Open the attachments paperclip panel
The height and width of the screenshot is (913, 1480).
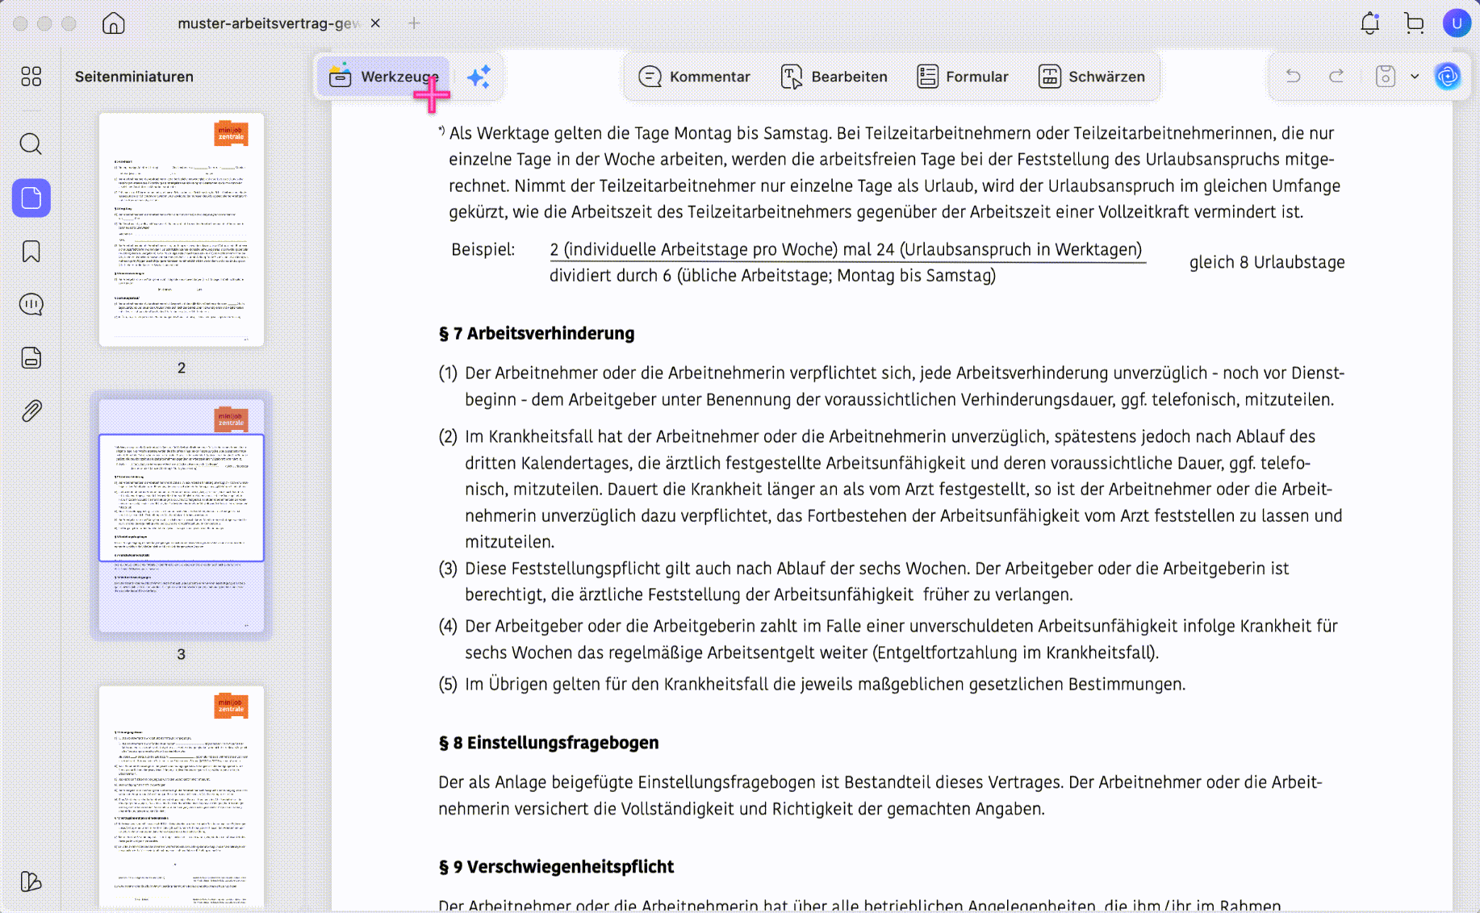coord(31,411)
